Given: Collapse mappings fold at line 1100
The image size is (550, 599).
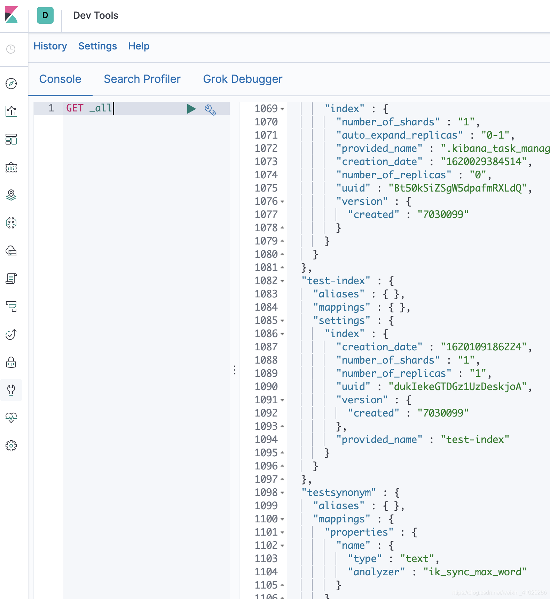Looking at the screenshot, I should tap(282, 519).
